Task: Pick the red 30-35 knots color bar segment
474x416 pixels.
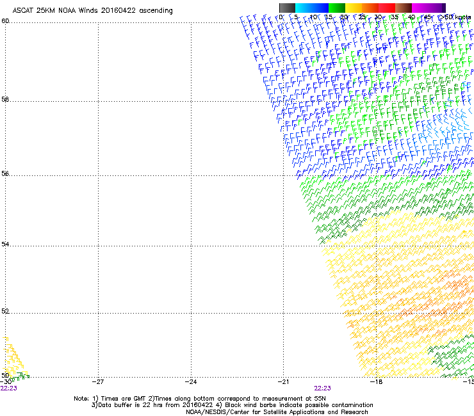Action: (387, 8)
